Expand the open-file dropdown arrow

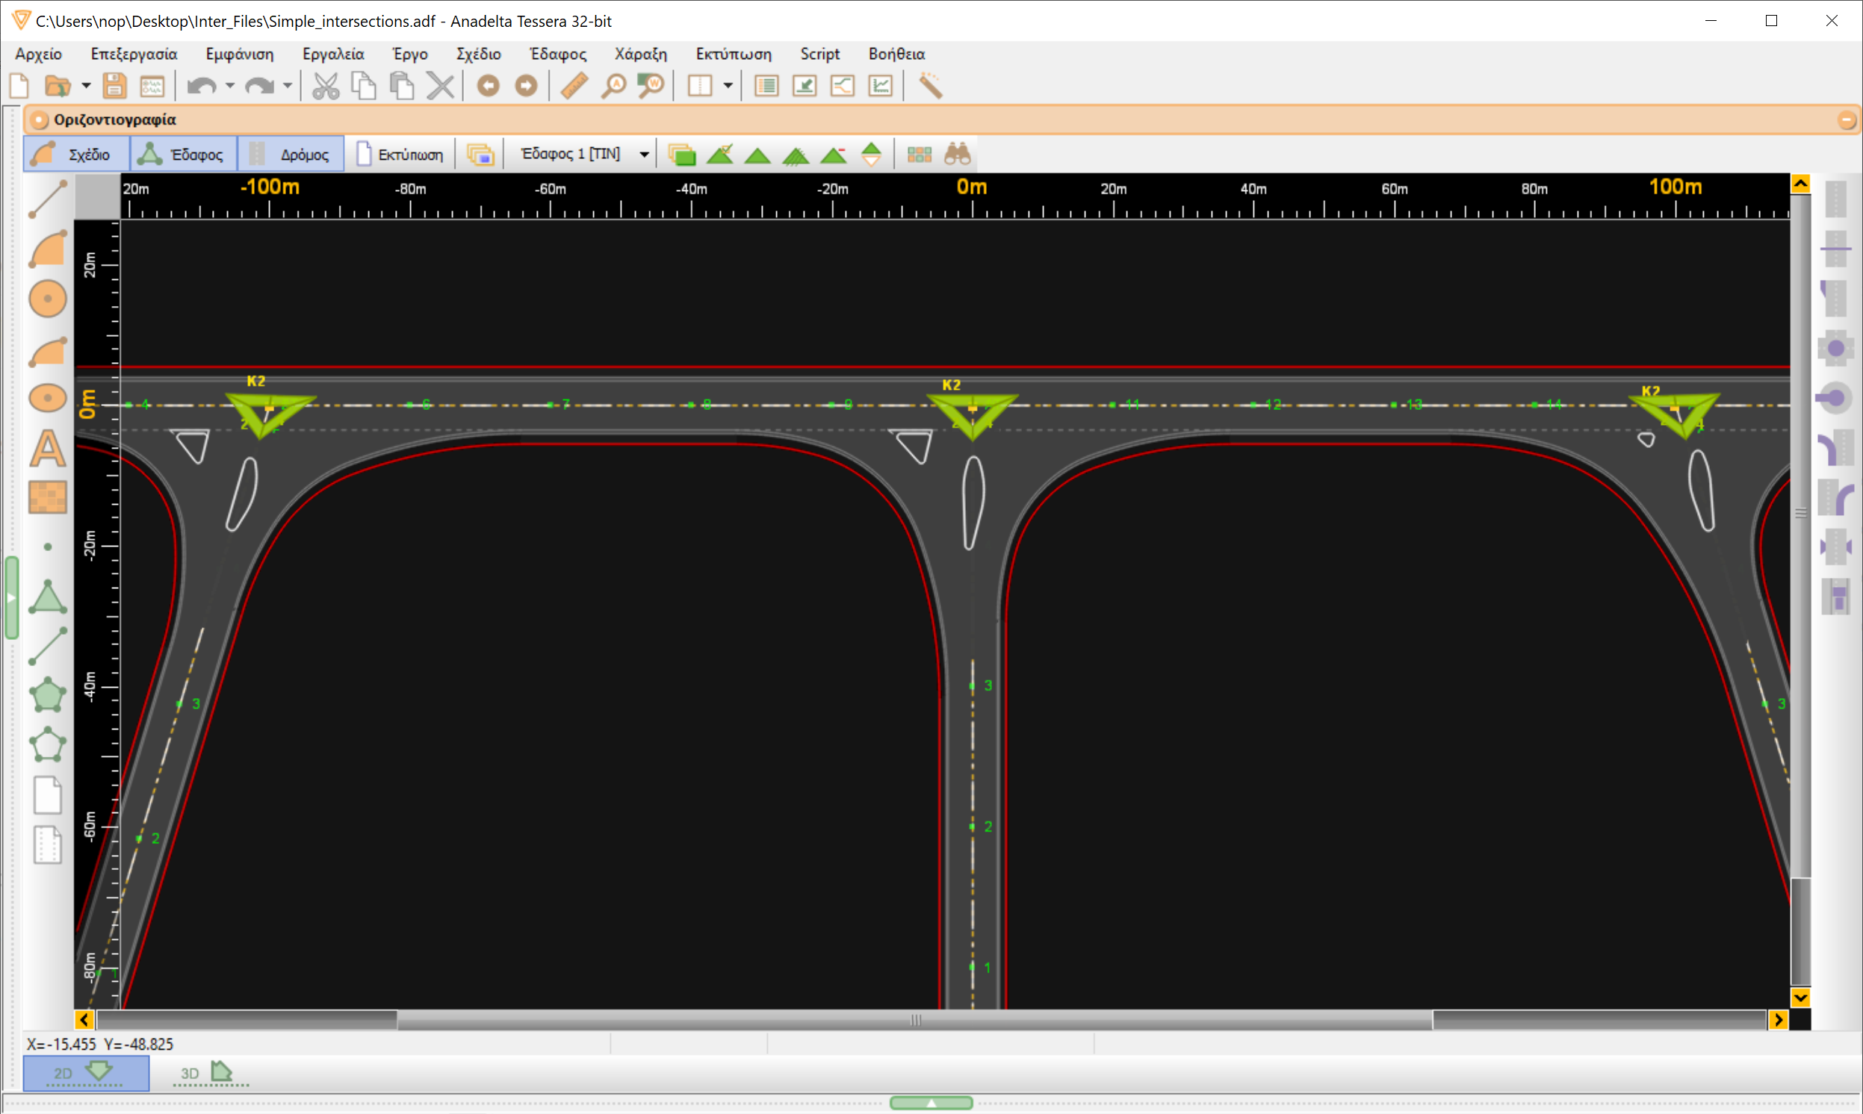[x=86, y=86]
